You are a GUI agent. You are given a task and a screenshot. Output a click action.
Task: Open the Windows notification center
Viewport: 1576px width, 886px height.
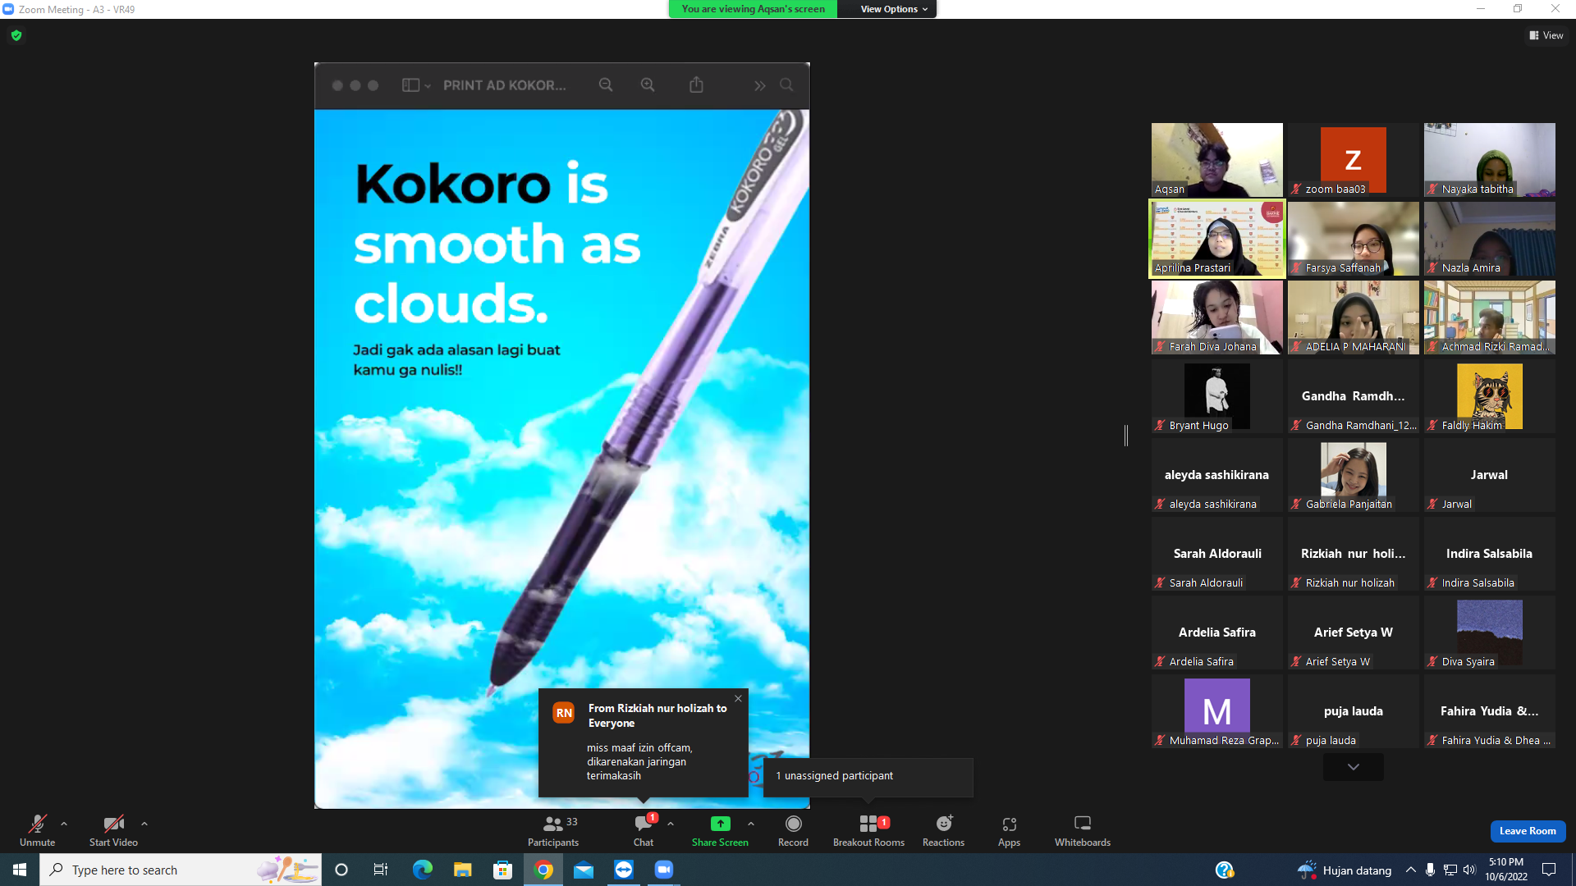pyautogui.click(x=1549, y=870)
